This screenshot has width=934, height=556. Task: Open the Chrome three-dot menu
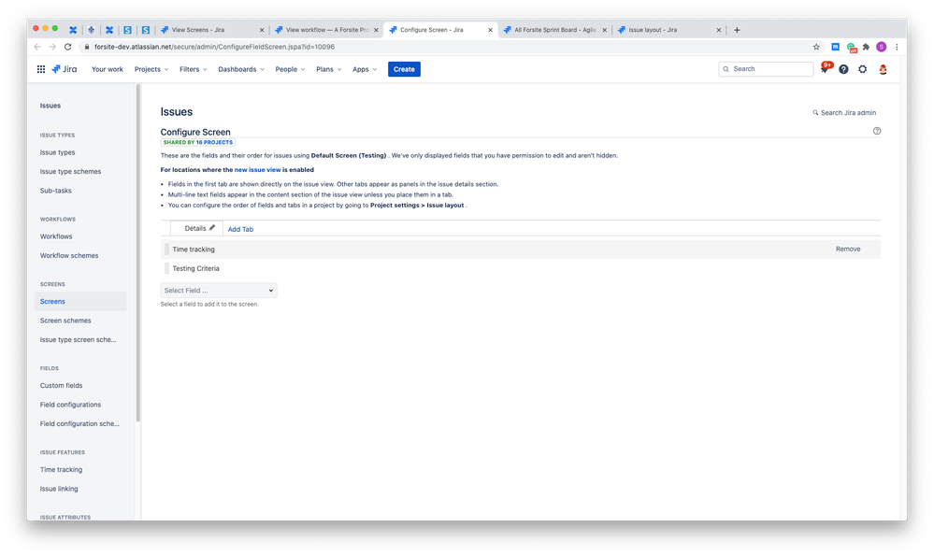point(897,47)
